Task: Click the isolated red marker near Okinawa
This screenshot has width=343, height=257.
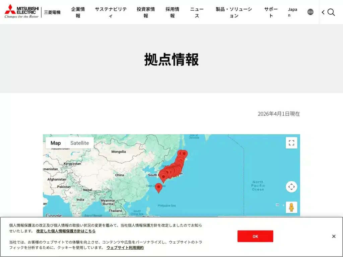Action: 158,188
